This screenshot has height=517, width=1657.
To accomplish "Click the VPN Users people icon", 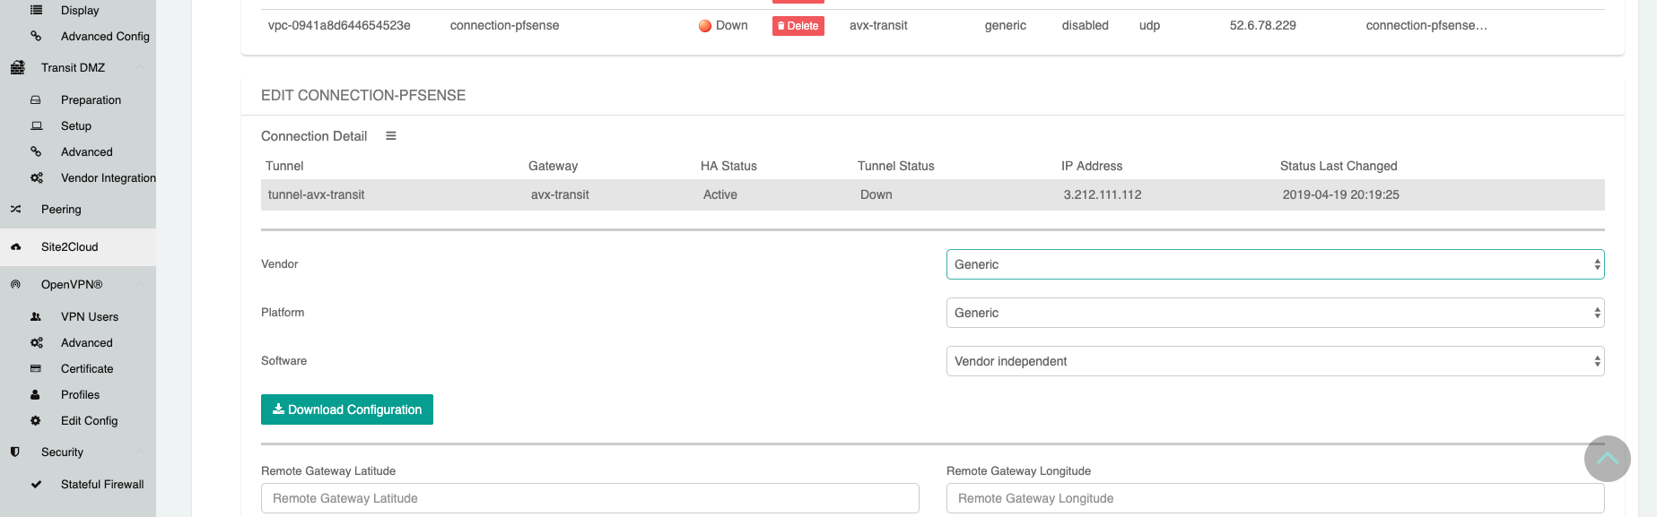I will tap(36, 317).
